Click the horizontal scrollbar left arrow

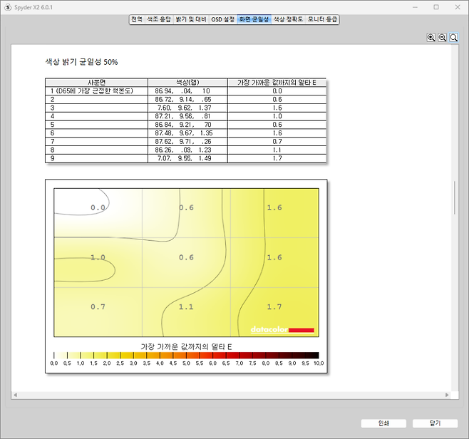tap(14, 396)
